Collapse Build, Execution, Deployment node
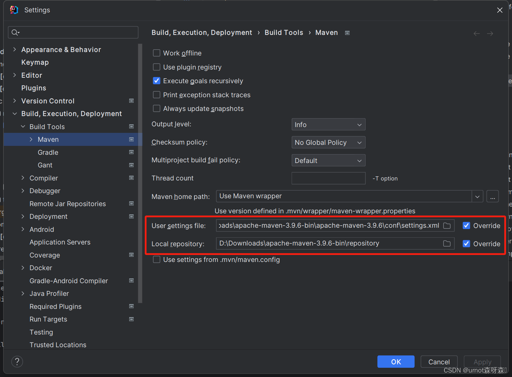Screen dimensions: 512x377 pyautogui.click(x=14, y=114)
